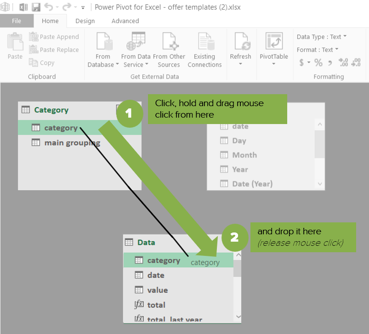The width and height of the screenshot is (369, 334).
Task: Select the Category table header
Action: coord(80,110)
